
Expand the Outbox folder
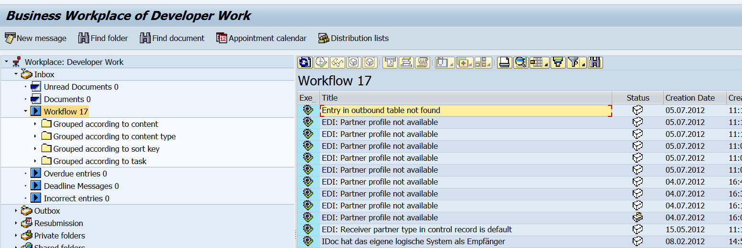click(16, 211)
